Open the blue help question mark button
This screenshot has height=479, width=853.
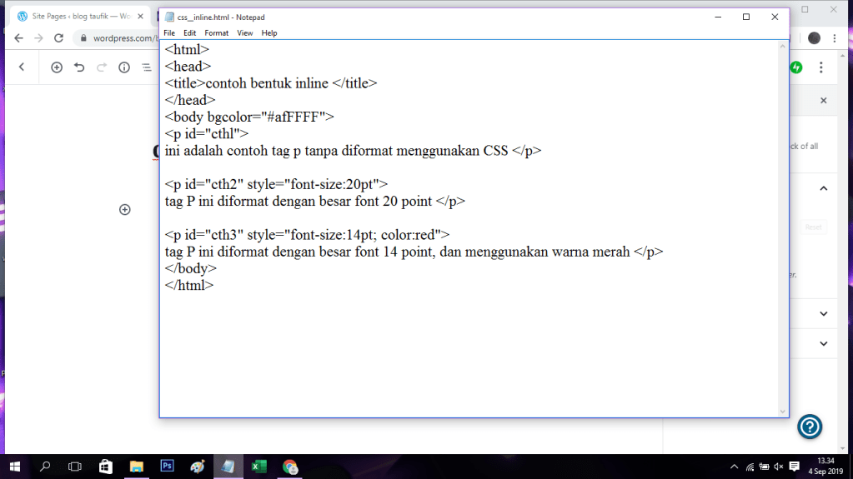pyautogui.click(x=810, y=427)
